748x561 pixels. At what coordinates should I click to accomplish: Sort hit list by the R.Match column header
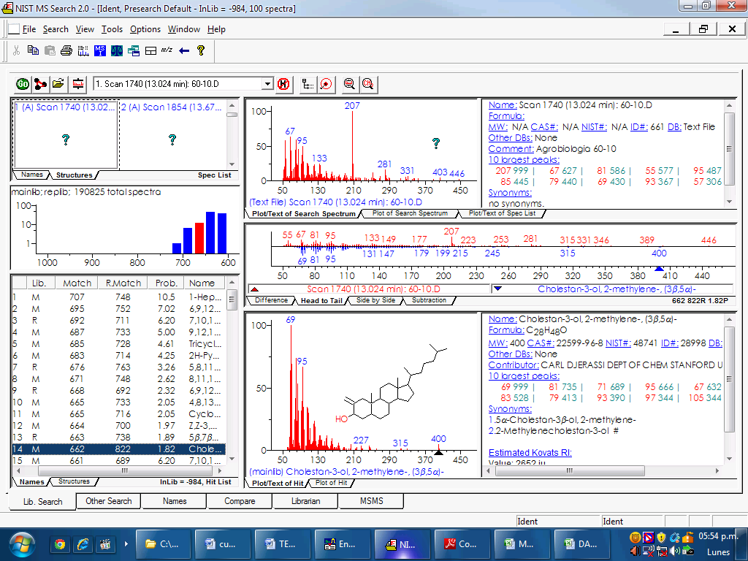point(123,283)
